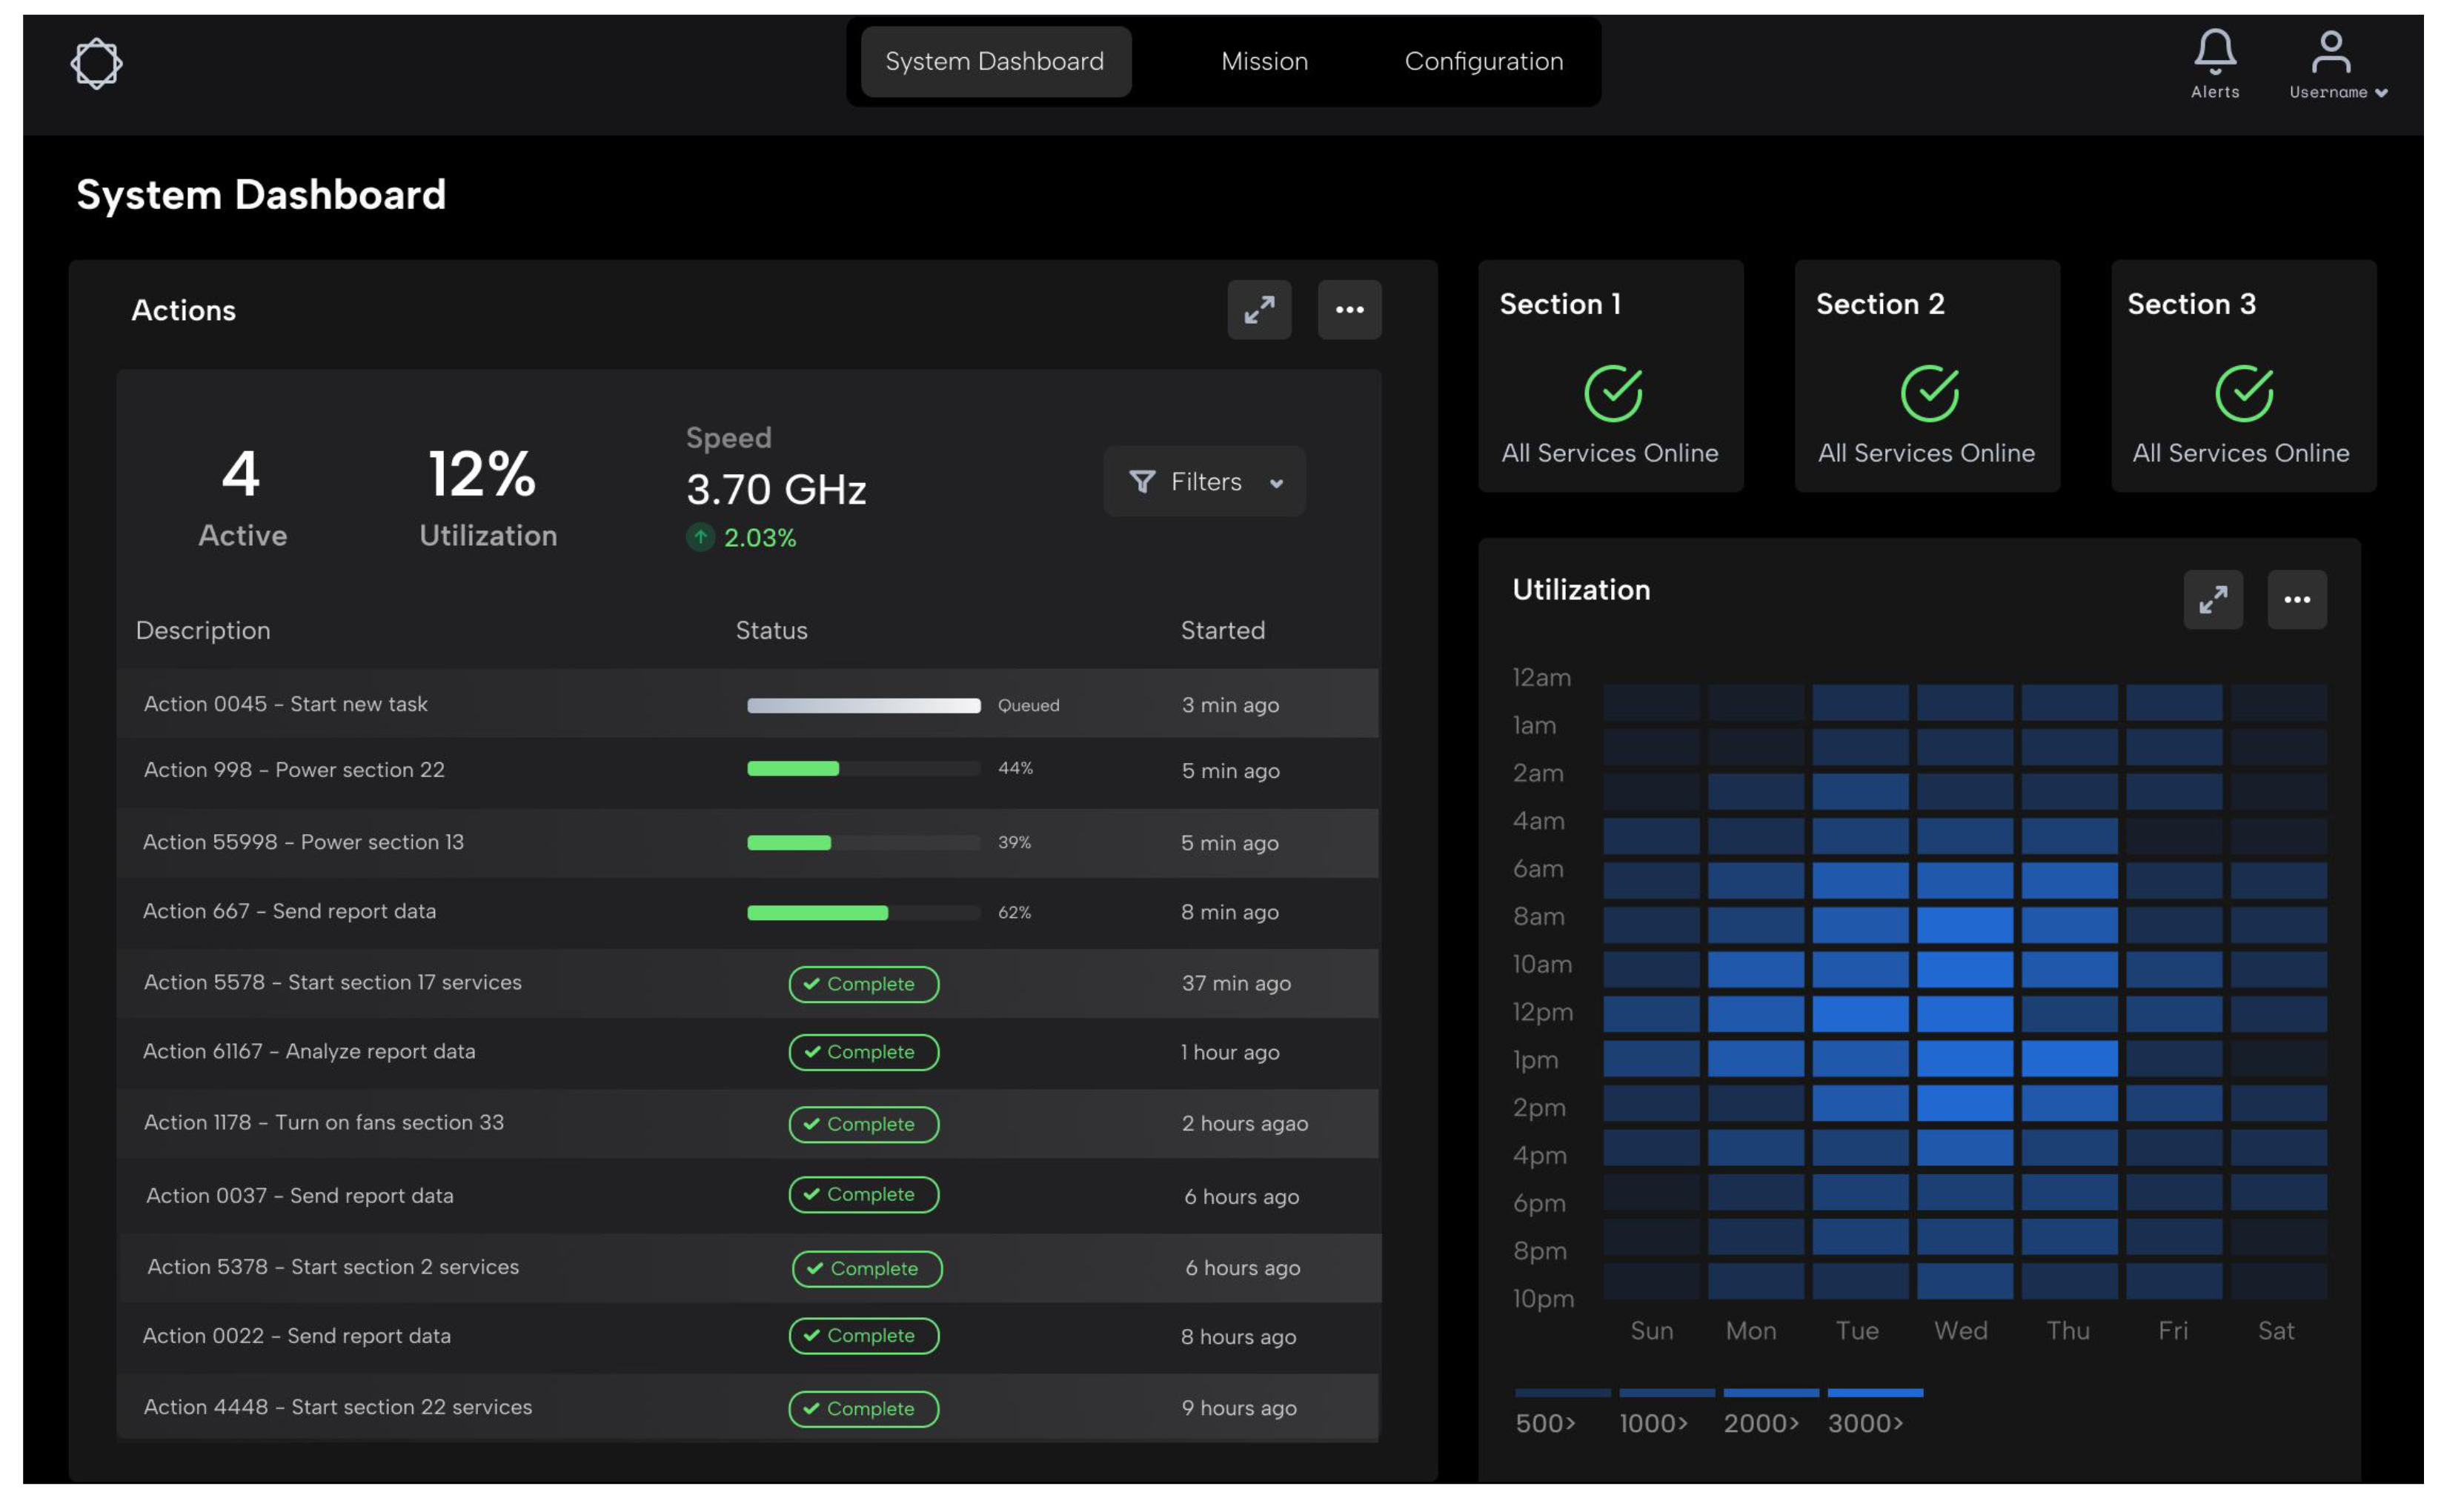Toggle the 2000> heatmap legend range
The image size is (2444, 1512).
click(1761, 1422)
